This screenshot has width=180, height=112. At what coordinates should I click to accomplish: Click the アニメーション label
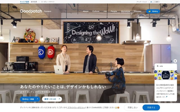(x=142, y=2)
